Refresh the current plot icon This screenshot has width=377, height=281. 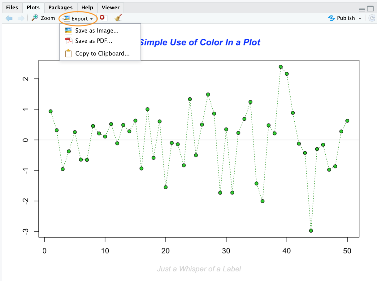(x=371, y=18)
